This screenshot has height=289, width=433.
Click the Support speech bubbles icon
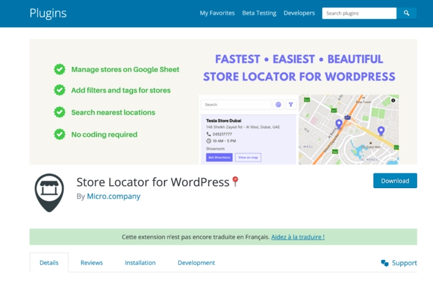pyautogui.click(x=385, y=263)
